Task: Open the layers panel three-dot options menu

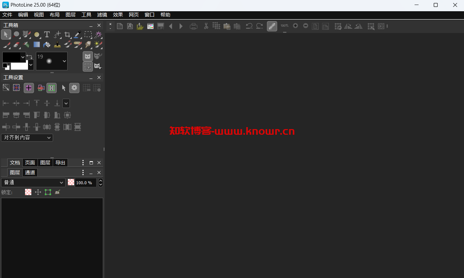Action: pos(83,173)
